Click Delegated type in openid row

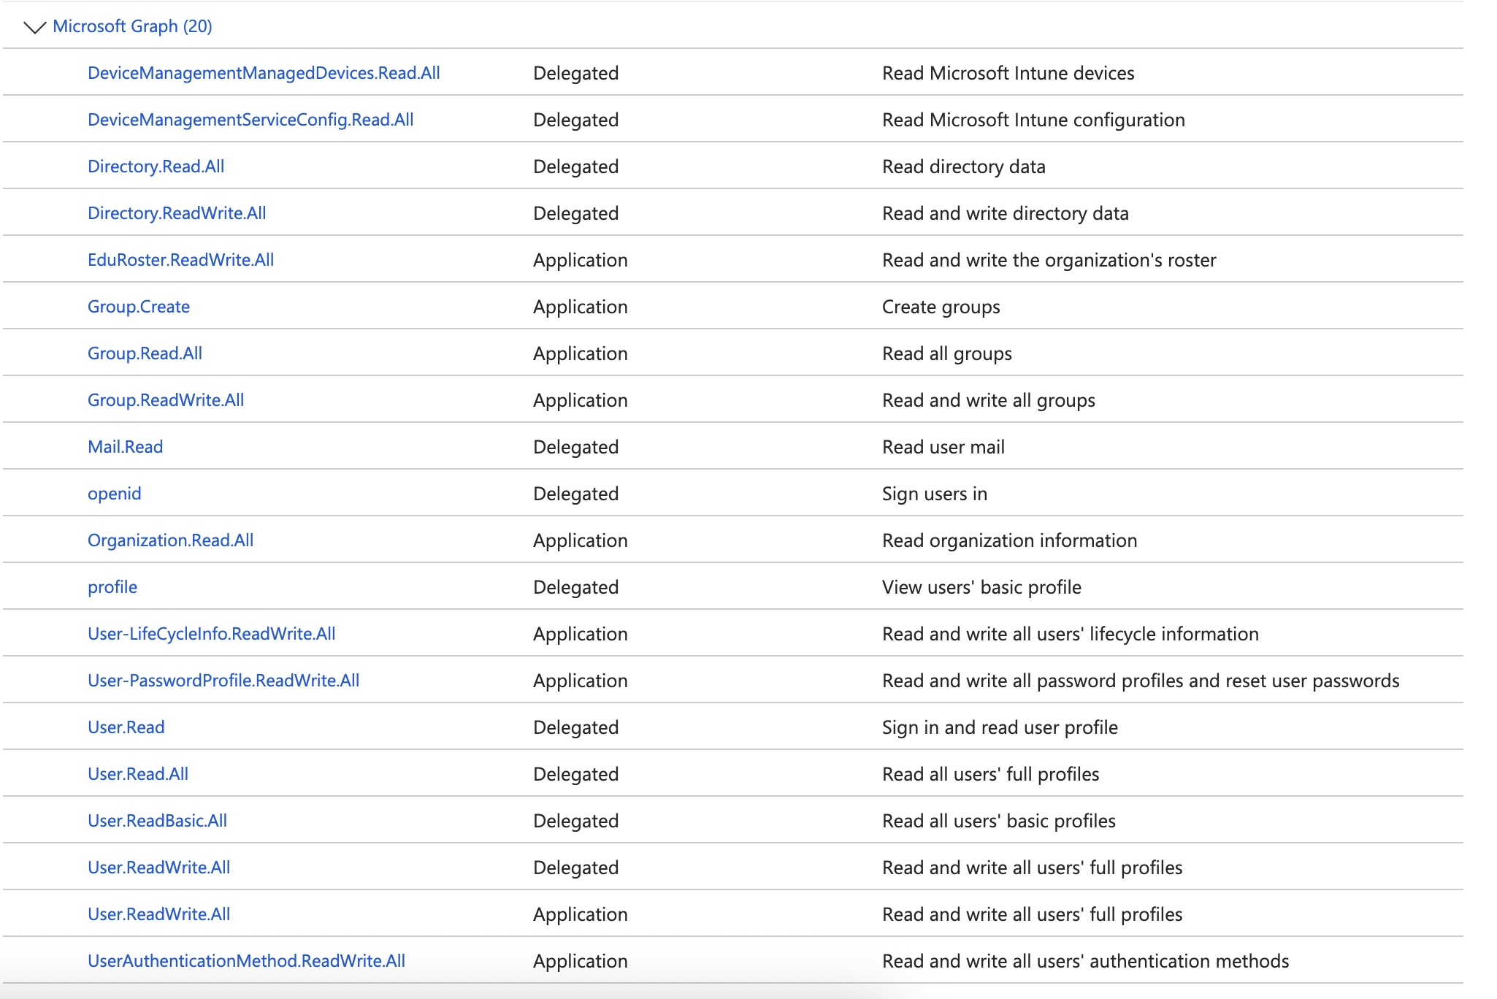(575, 494)
